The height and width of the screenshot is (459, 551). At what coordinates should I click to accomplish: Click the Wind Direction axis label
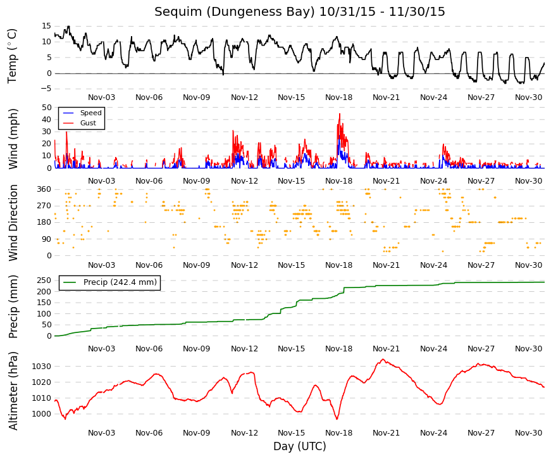click(13, 223)
